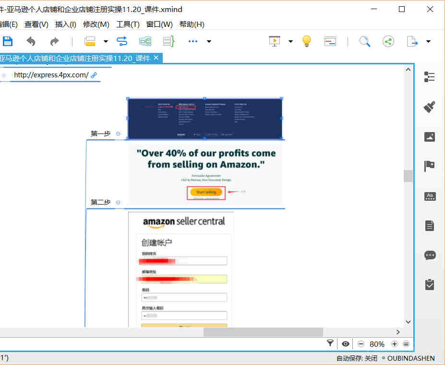This screenshot has height=365, width=445.
Task: Select the 第一步 topic label
Action: [100, 134]
